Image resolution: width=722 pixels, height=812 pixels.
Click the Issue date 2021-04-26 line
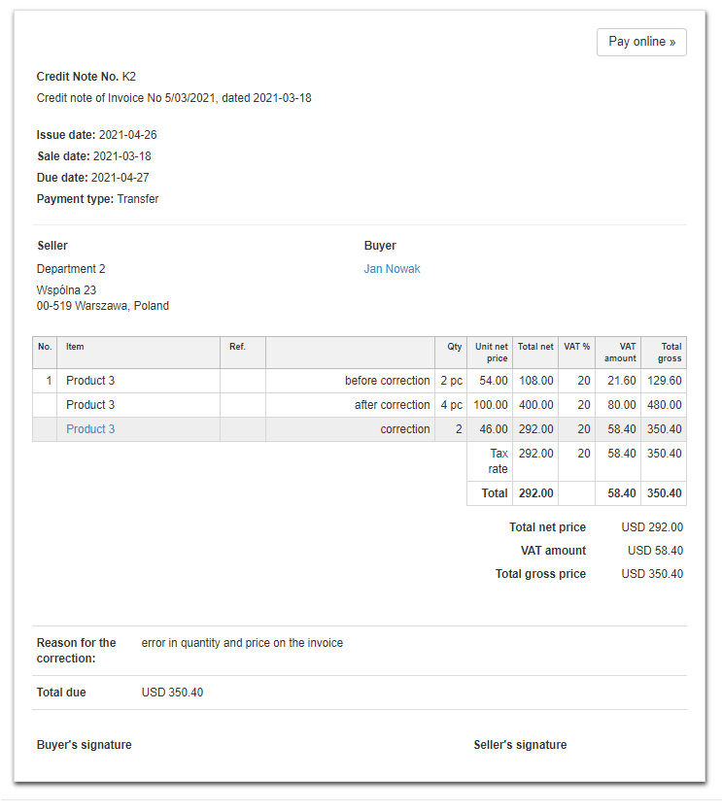pyautogui.click(x=96, y=135)
